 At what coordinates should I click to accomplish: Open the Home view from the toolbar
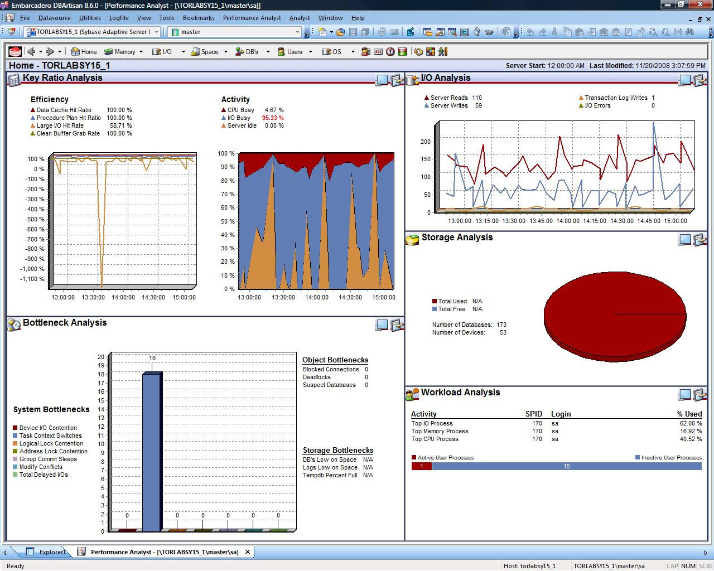(x=84, y=52)
